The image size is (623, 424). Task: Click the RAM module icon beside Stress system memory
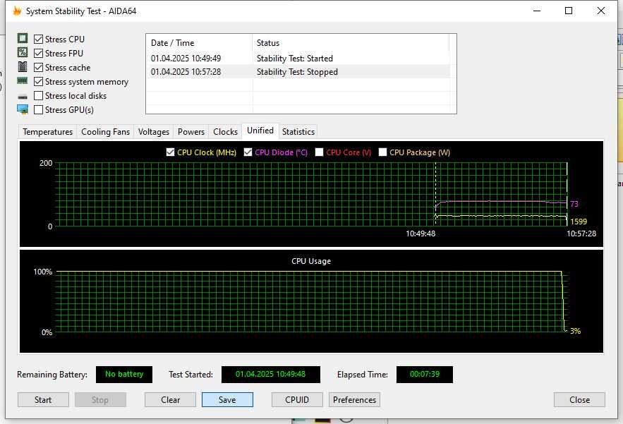tap(23, 80)
